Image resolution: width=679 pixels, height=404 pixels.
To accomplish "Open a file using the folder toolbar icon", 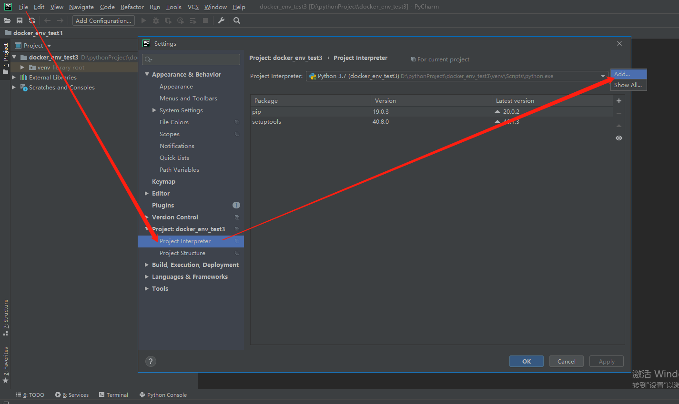I will tap(7, 20).
